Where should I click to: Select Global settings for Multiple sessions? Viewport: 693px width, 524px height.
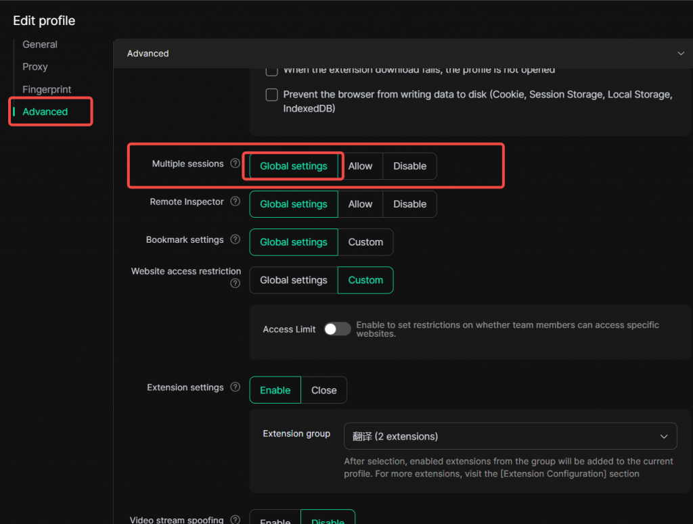294,166
